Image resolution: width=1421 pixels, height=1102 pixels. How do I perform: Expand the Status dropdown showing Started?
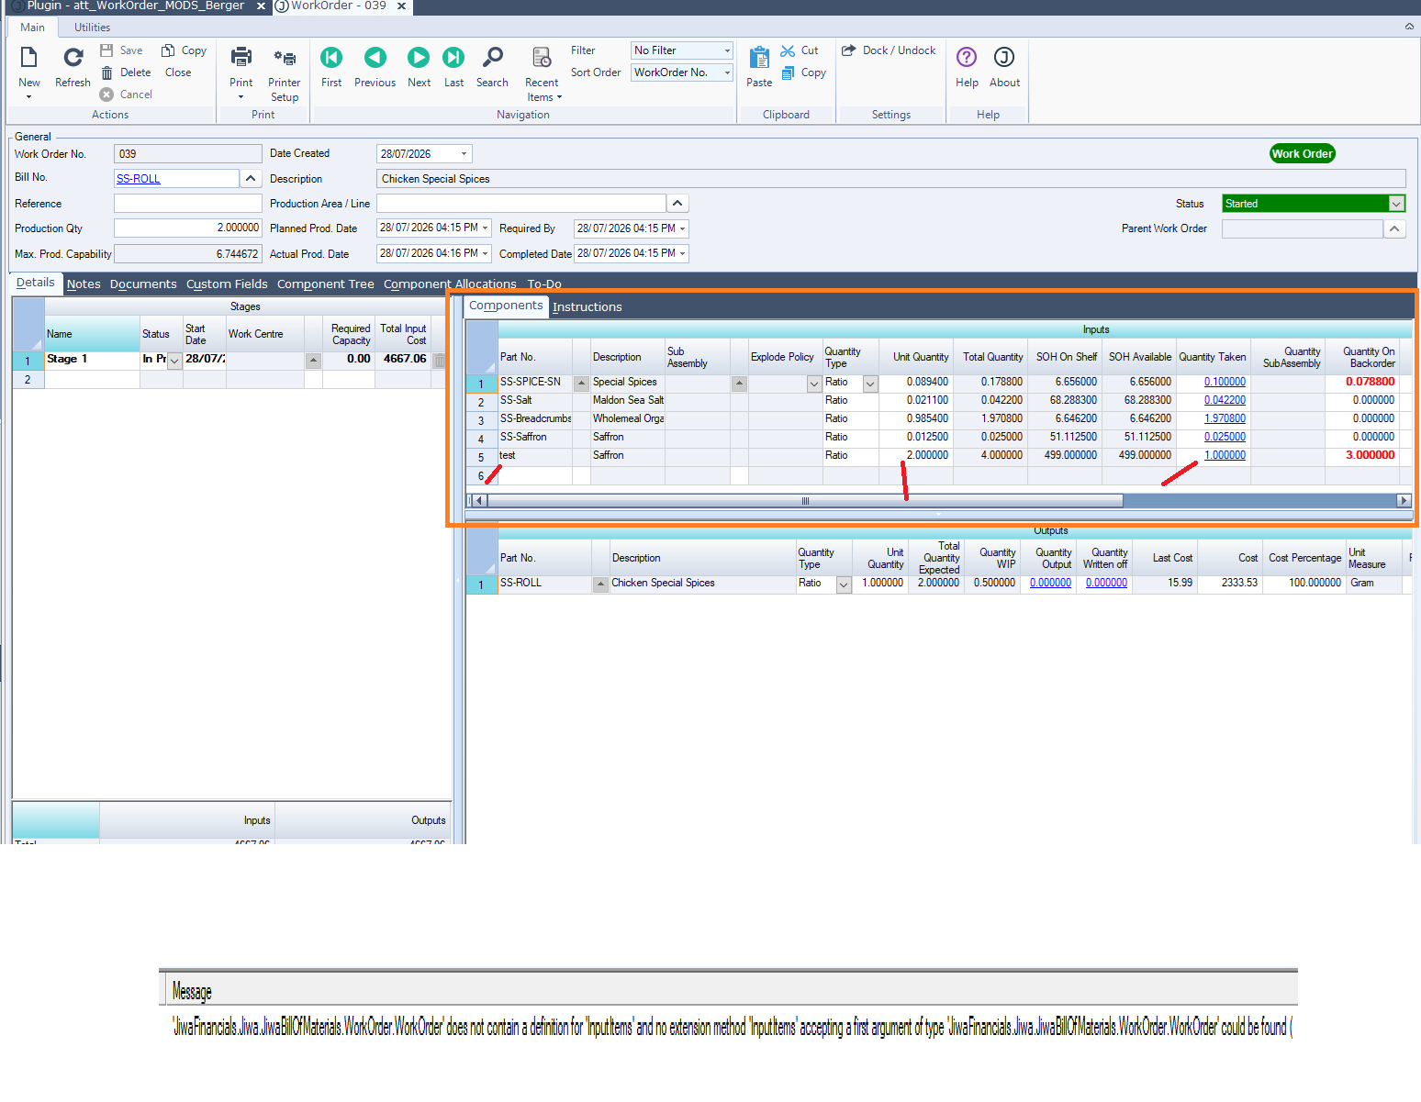[1395, 204]
